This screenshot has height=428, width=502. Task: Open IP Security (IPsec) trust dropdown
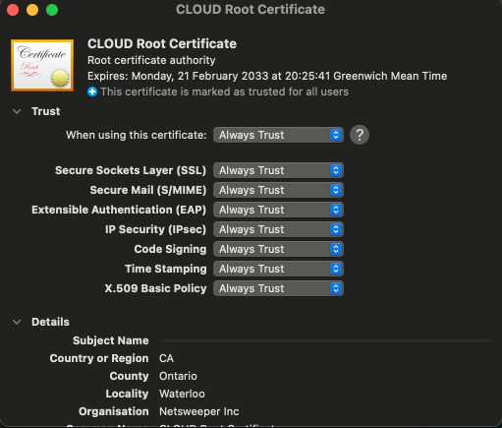278,229
